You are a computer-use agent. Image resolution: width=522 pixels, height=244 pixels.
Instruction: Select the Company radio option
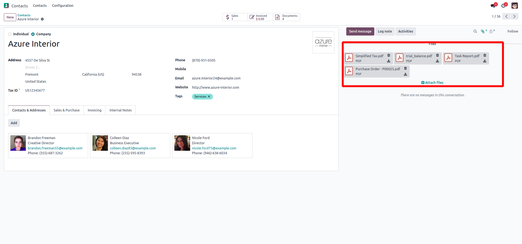(x=33, y=34)
